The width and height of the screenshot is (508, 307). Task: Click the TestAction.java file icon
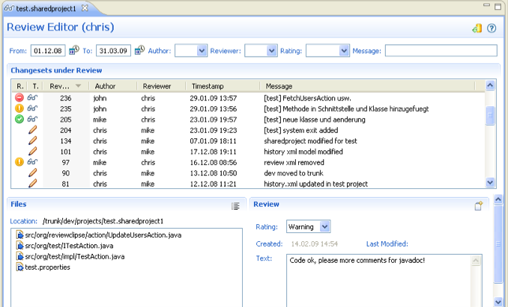pyautogui.click(x=19, y=256)
